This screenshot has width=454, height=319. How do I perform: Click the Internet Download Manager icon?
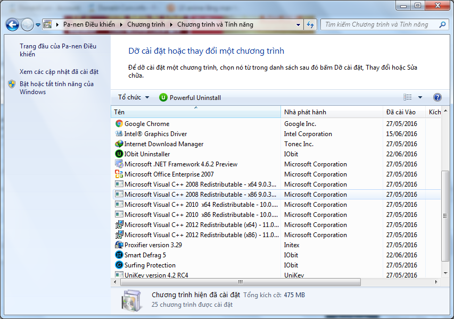(x=119, y=144)
